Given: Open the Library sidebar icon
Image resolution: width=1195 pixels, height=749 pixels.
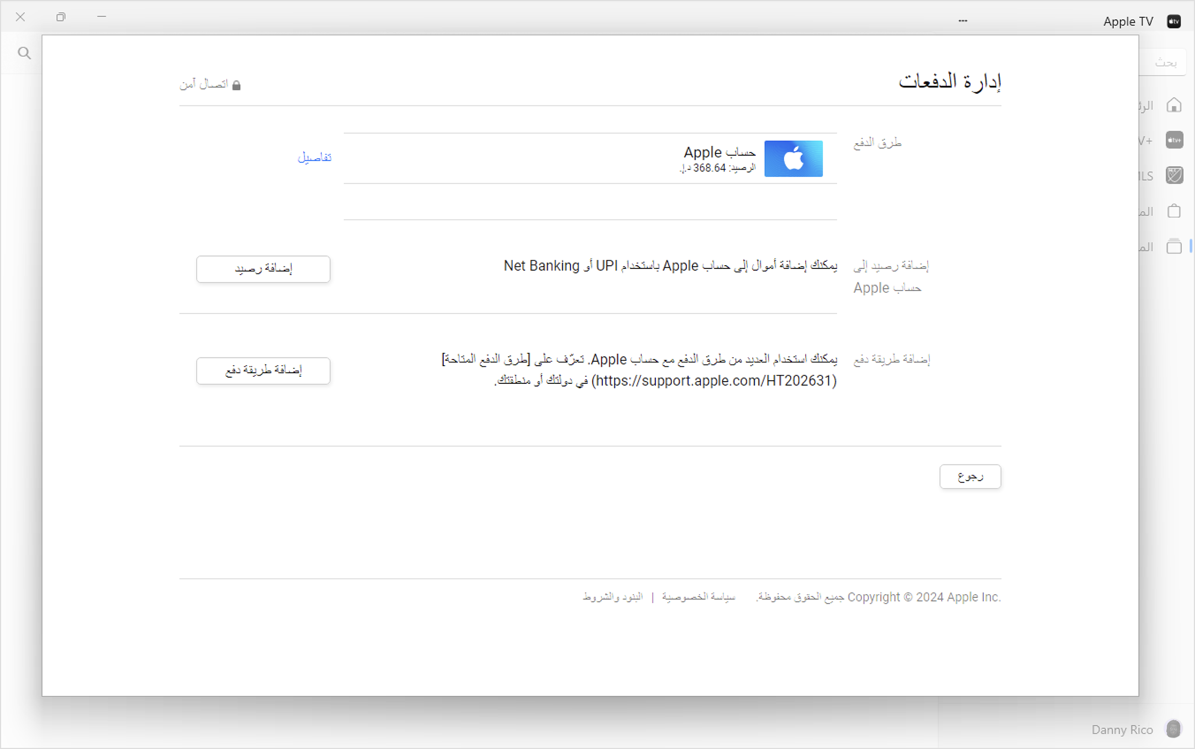Looking at the screenshot, I should coord(1174,246).
